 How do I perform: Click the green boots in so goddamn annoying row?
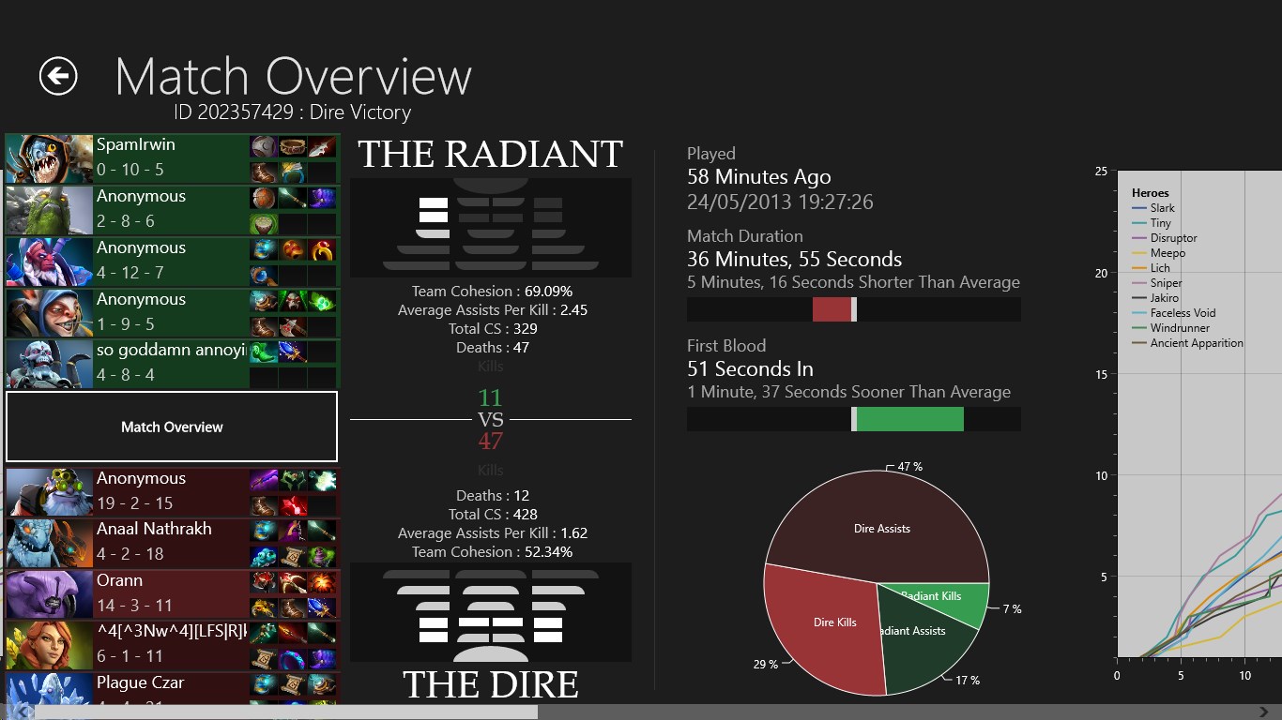click(x=264, y=352)
